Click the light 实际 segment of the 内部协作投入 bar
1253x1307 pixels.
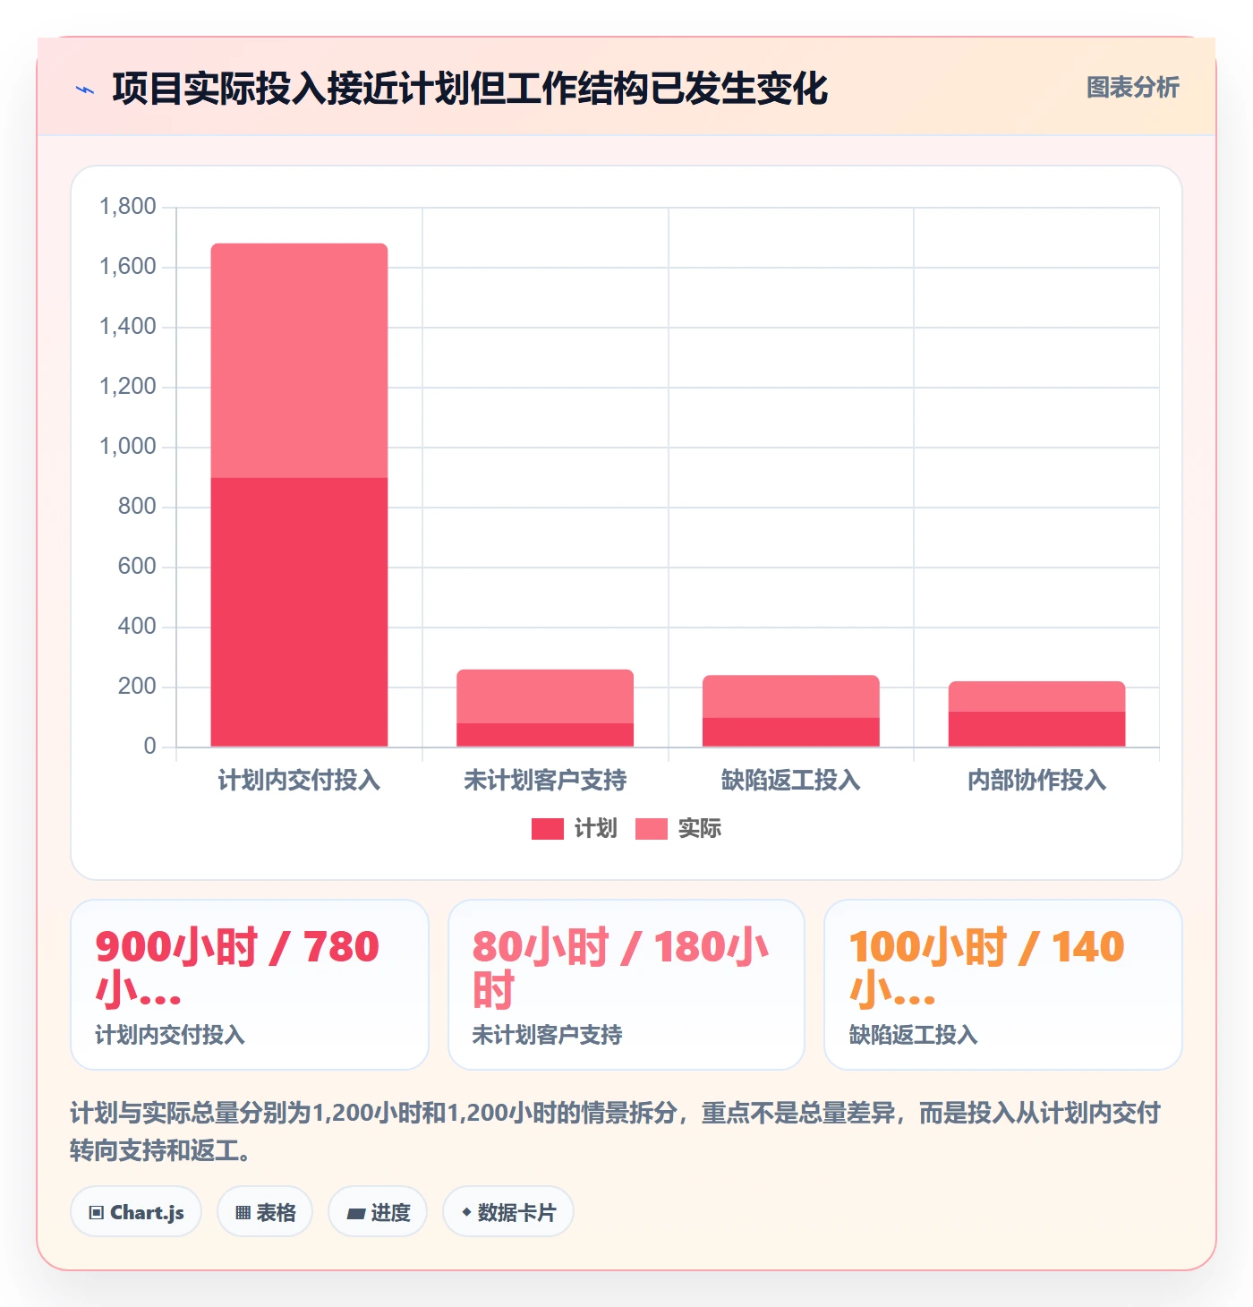coord(1036,696)
